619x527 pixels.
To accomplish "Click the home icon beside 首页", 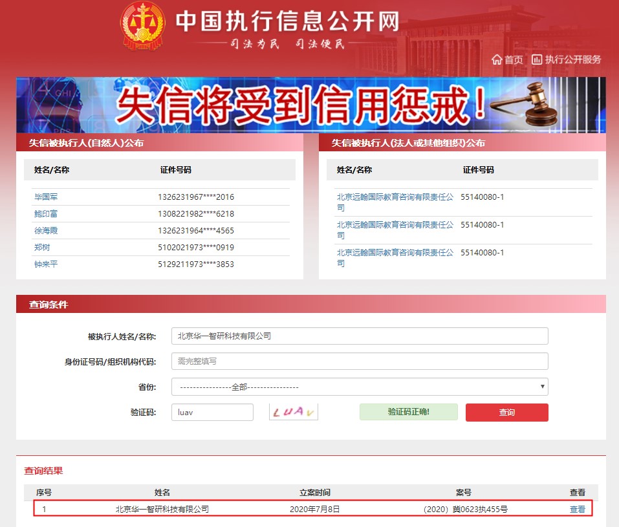I will (x=497, y=59).
